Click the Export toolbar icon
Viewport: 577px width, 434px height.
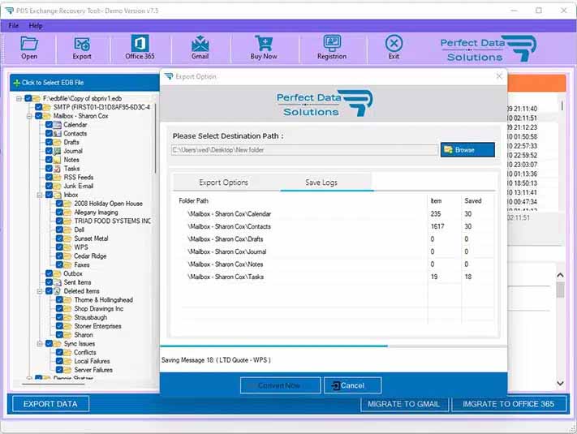point(82,44)
